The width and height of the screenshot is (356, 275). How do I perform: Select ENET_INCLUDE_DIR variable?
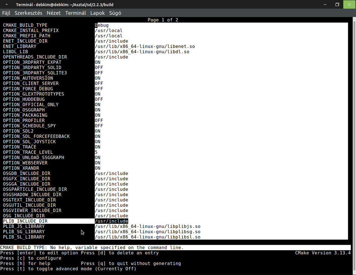pyautogui.click(x=25, y=41)
